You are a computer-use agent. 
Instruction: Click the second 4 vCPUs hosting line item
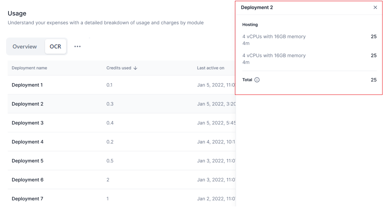274,56
